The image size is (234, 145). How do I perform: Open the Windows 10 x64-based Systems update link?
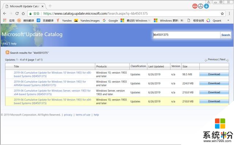(x=53, y=101)
